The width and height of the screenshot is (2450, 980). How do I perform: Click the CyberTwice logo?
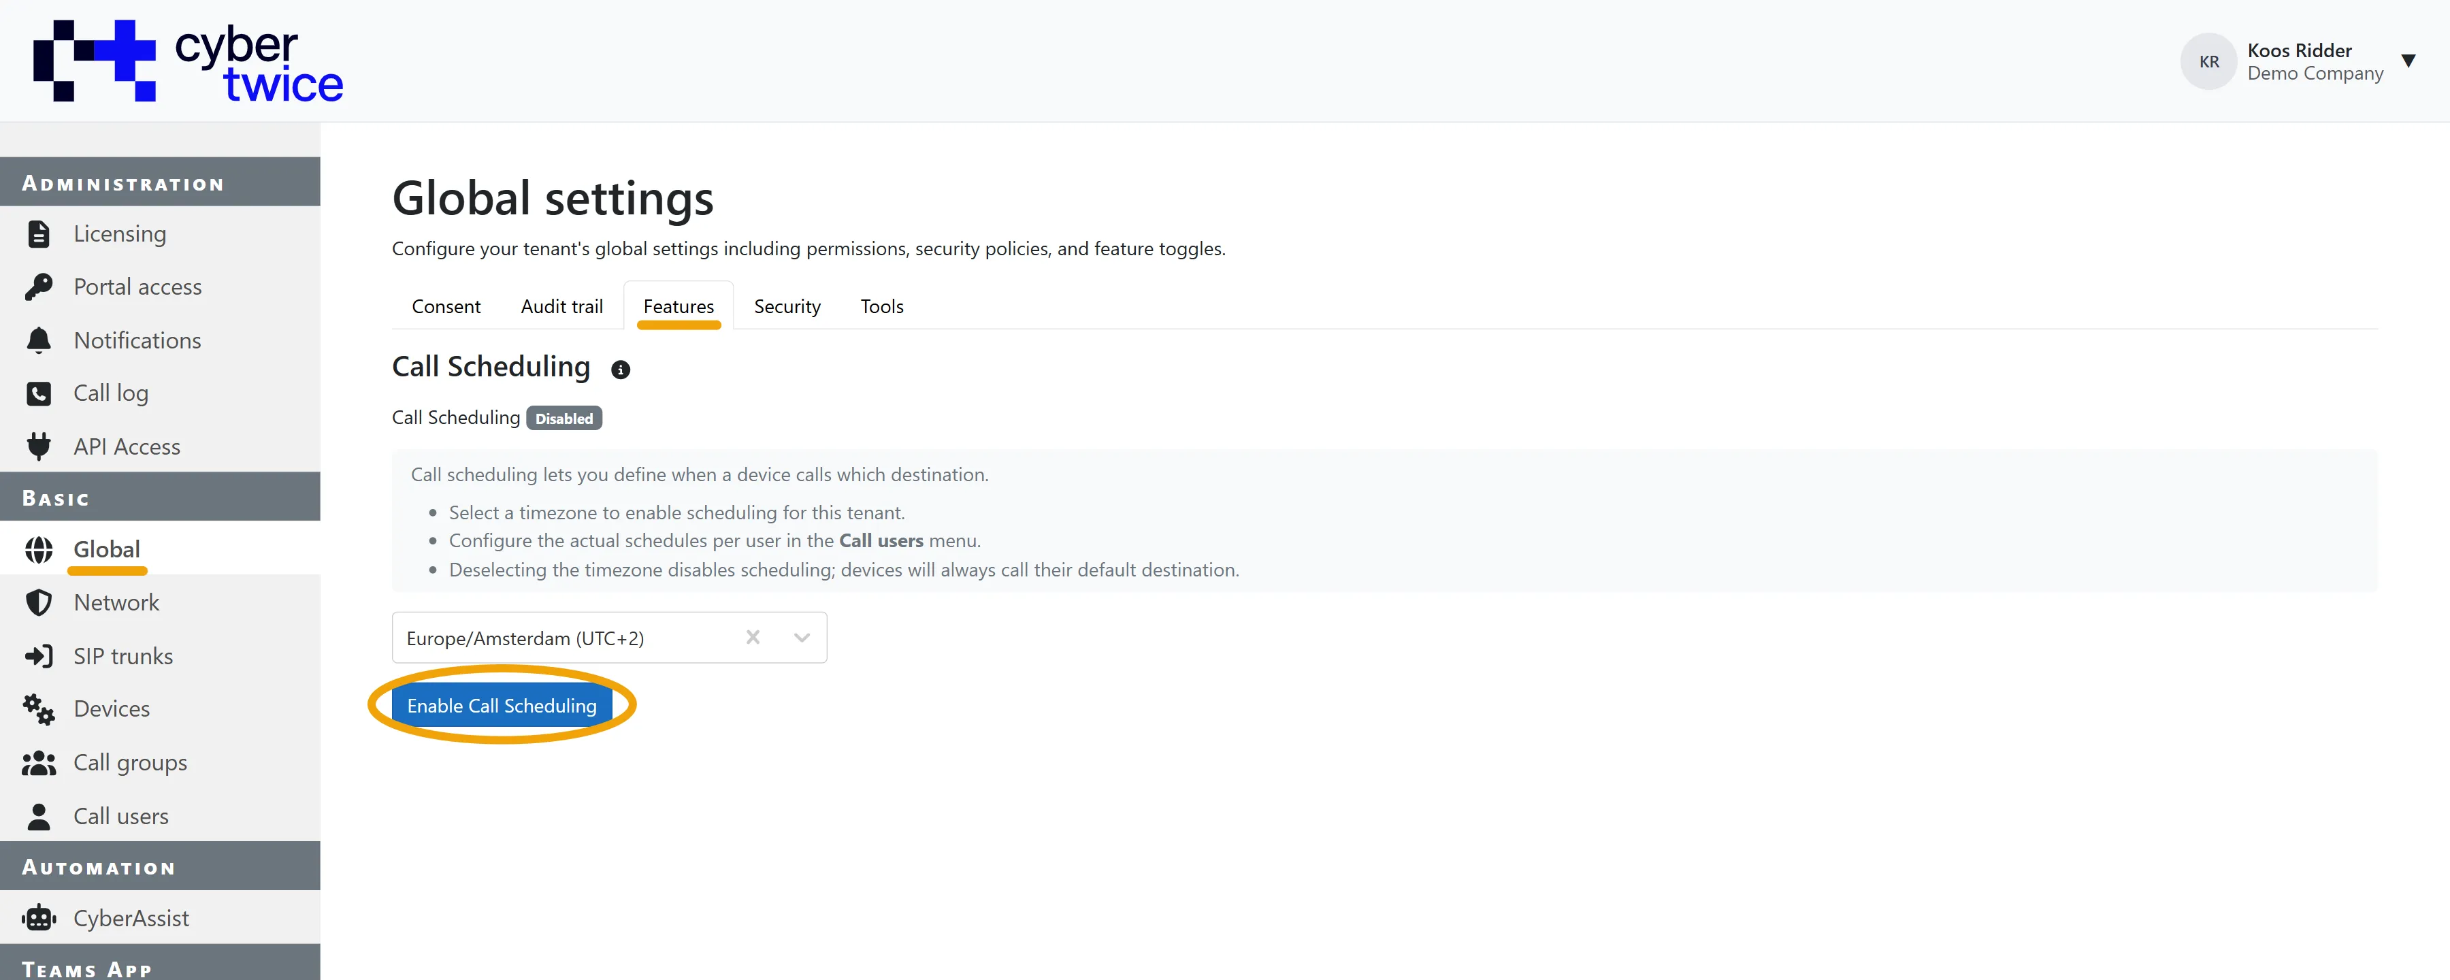[x=189, y=61]
